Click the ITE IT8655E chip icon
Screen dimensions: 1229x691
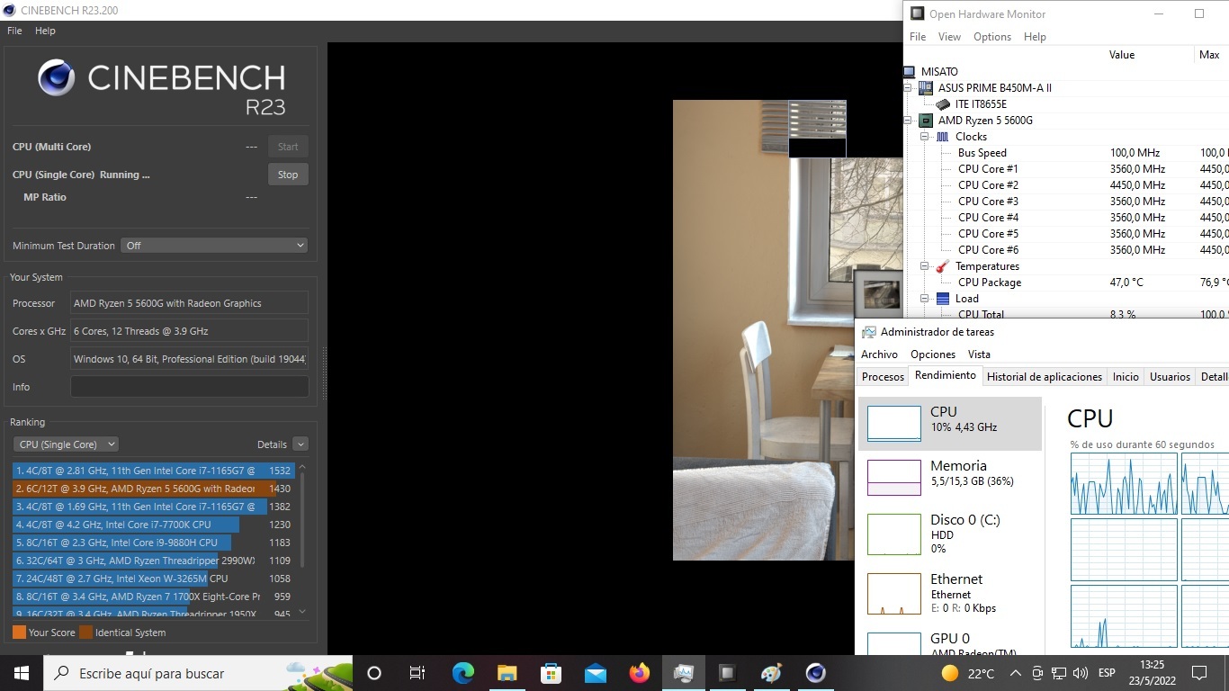[x=942, y=104]
